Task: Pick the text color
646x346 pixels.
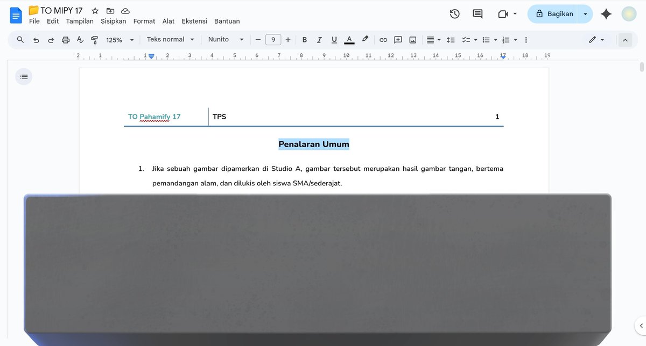Action: click(x=349, y=40)
